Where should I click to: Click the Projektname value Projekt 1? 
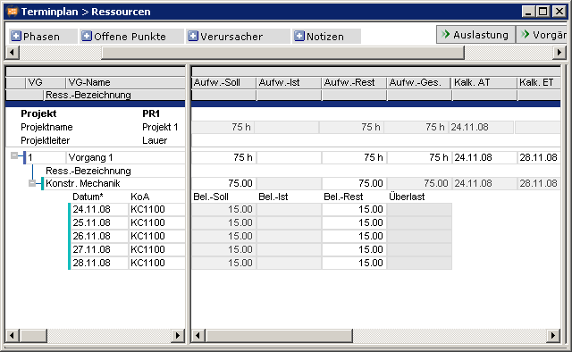tap(160, 127)
